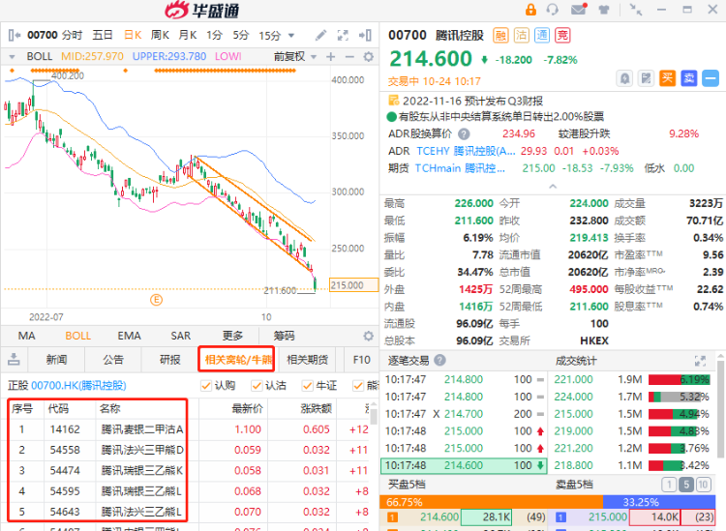Select the pencil drawing tool
Viewport: 726px width, 531px height.
tap(320, 35)
